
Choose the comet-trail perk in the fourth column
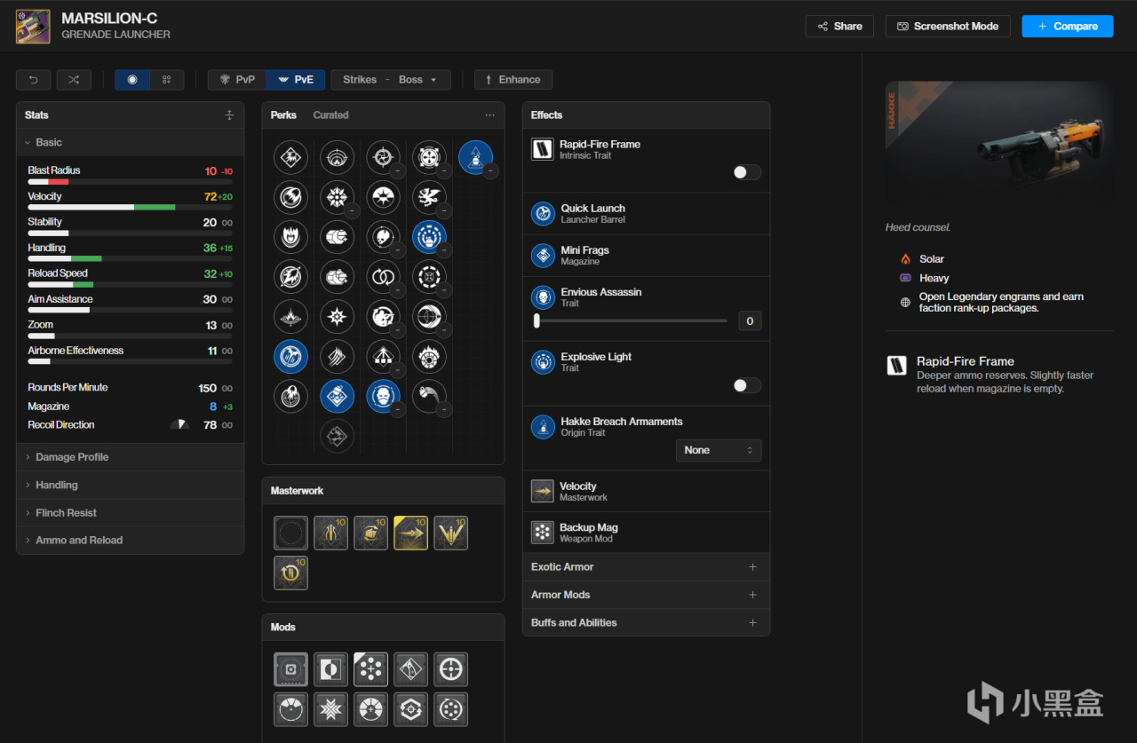click(430, 396)
